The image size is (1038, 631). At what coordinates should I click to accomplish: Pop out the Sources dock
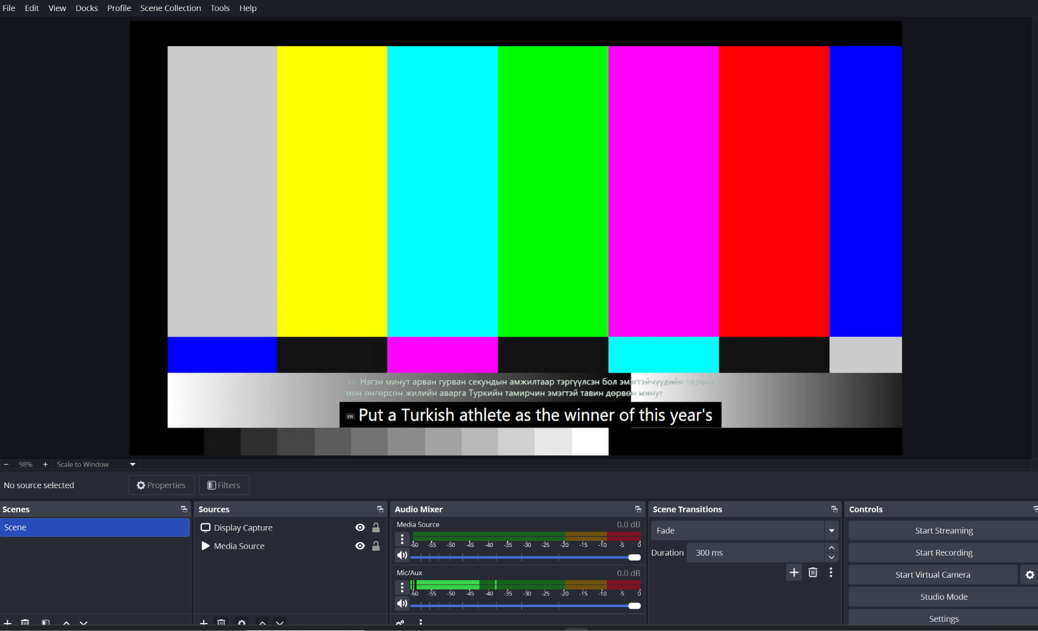[380, 510]
